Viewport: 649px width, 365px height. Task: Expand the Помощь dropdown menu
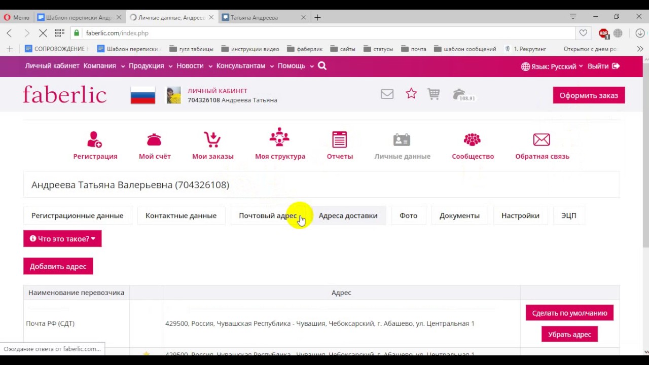coord(296,66)
